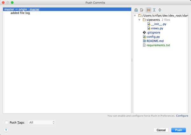
Task: Select the views.py file
Action: (157, 28)
